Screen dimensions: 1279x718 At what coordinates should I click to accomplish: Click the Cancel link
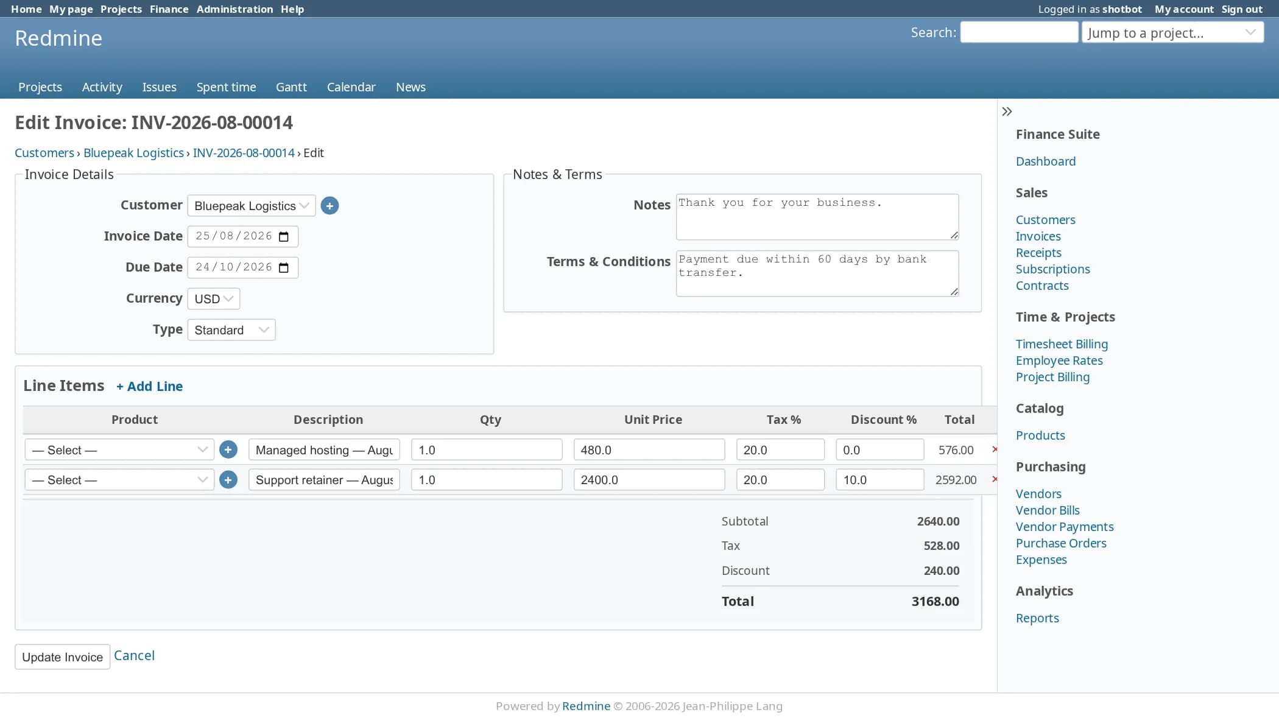[134, 656]
